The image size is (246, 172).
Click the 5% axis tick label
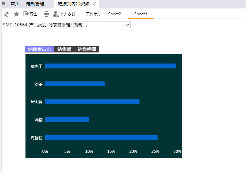point(67,151)
